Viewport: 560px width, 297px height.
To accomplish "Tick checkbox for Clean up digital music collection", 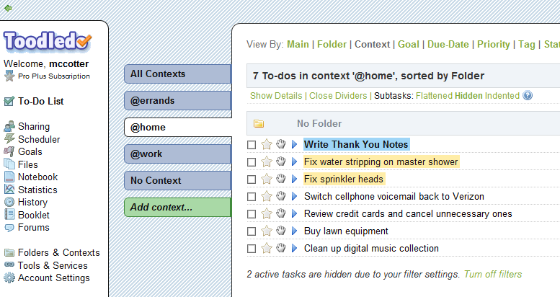I will pos(252,248).
